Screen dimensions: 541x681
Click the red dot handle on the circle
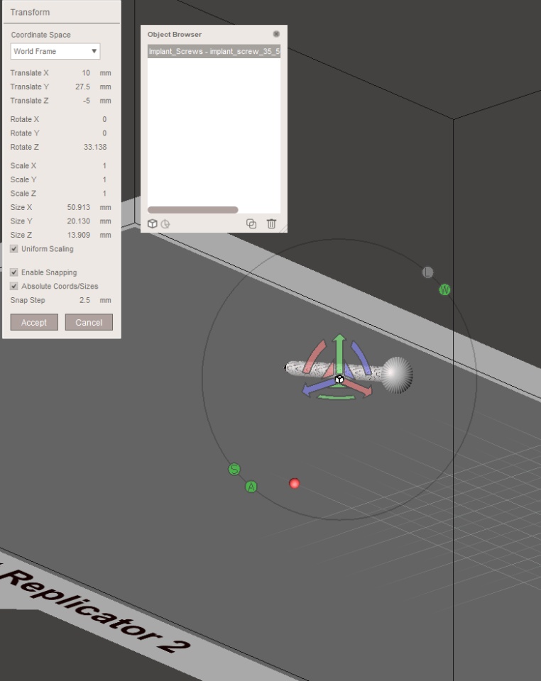(x=294, y=483)
